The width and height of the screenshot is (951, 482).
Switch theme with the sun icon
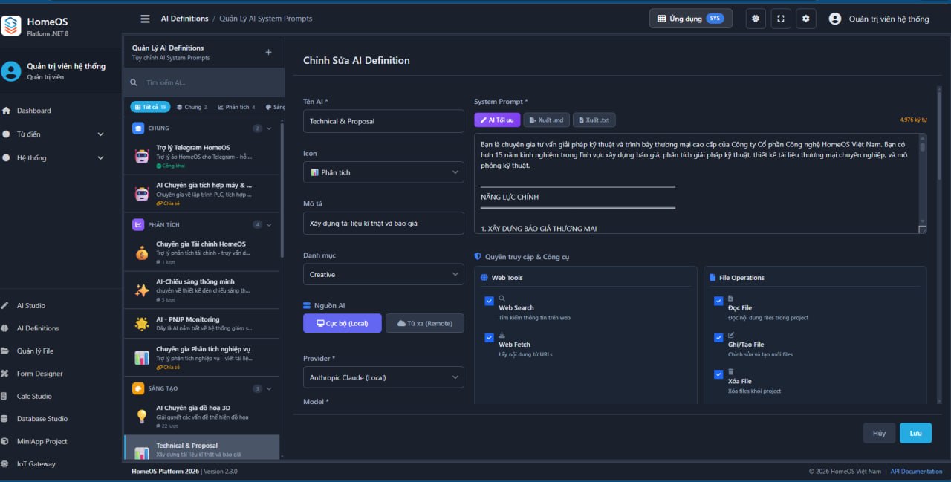[756, 19]
